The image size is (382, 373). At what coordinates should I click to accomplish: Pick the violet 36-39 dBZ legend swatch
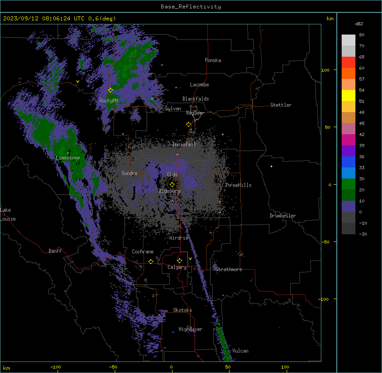click(x=348, y=151)
